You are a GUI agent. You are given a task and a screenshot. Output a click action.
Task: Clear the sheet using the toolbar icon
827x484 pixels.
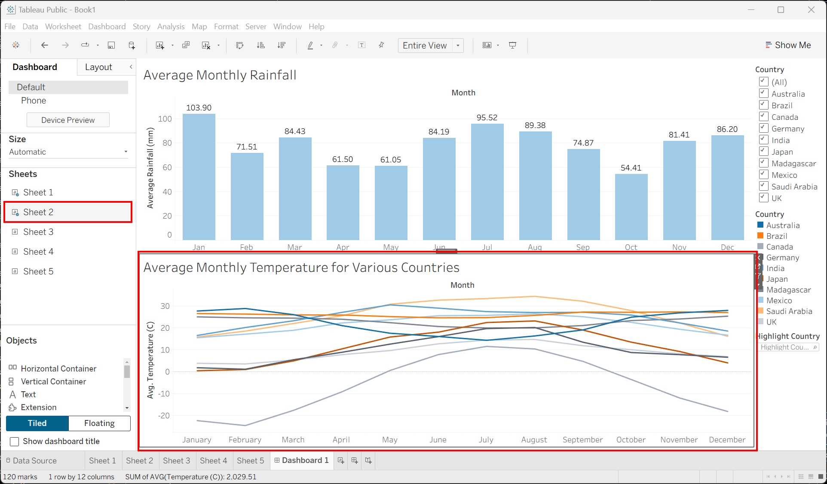tap(206, 45)
